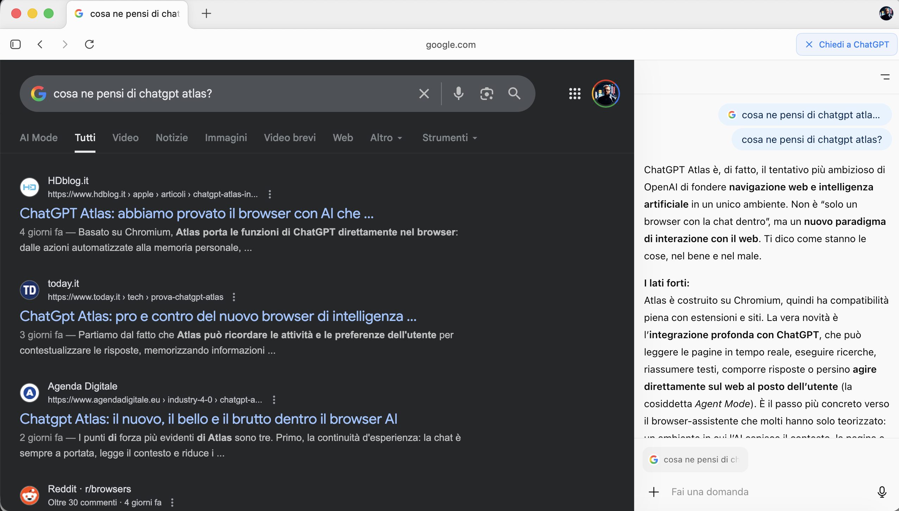Clear the Google search query X
This screenshot has width=899, height=511.
(424, 94)
